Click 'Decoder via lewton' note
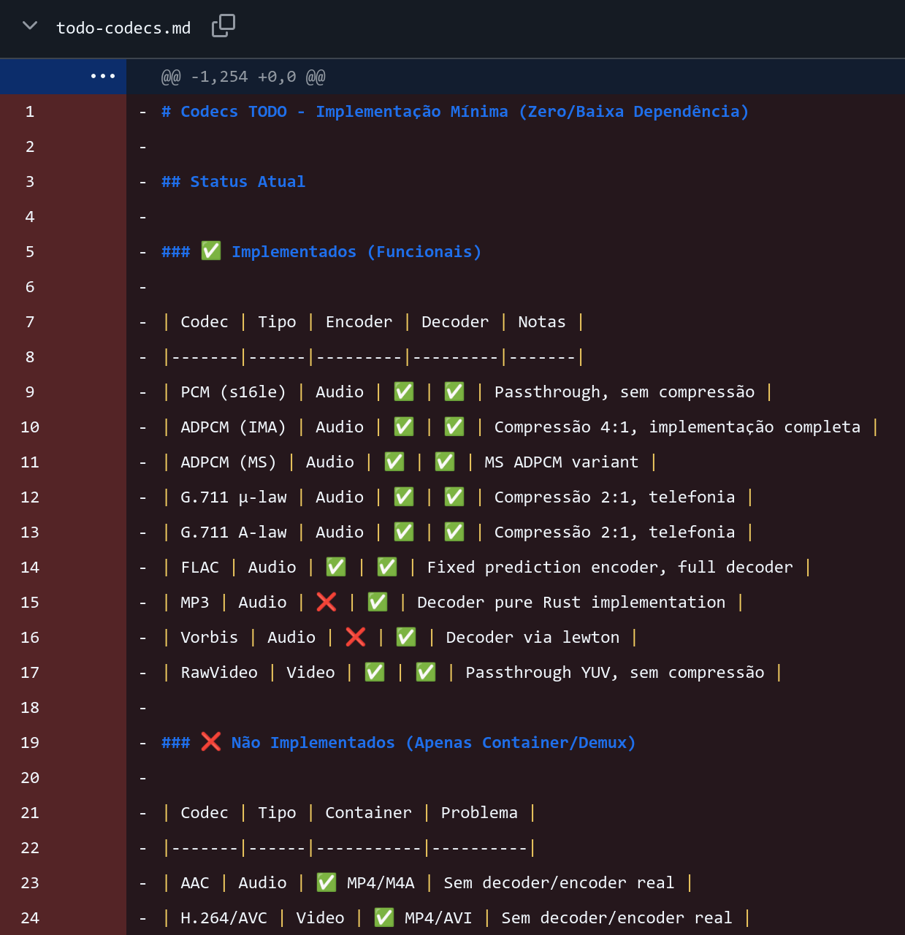Viewport: 905px width, 935px height. pos(532,638)
